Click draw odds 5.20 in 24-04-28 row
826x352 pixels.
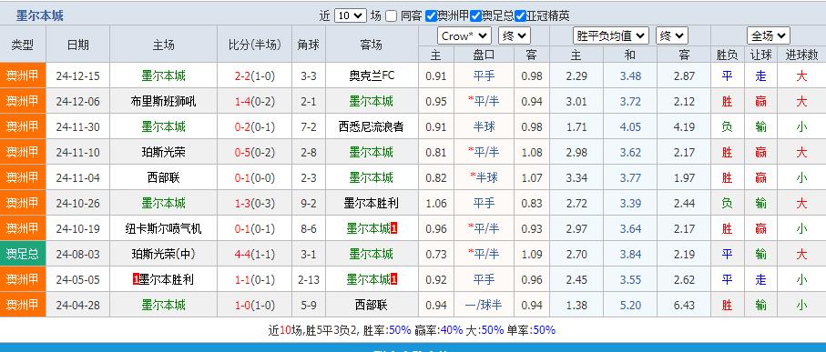(630, 306)
